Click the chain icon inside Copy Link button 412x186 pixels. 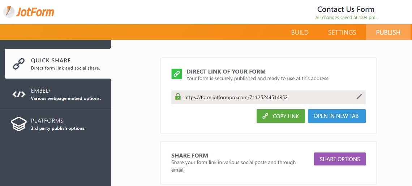point(265,116)
